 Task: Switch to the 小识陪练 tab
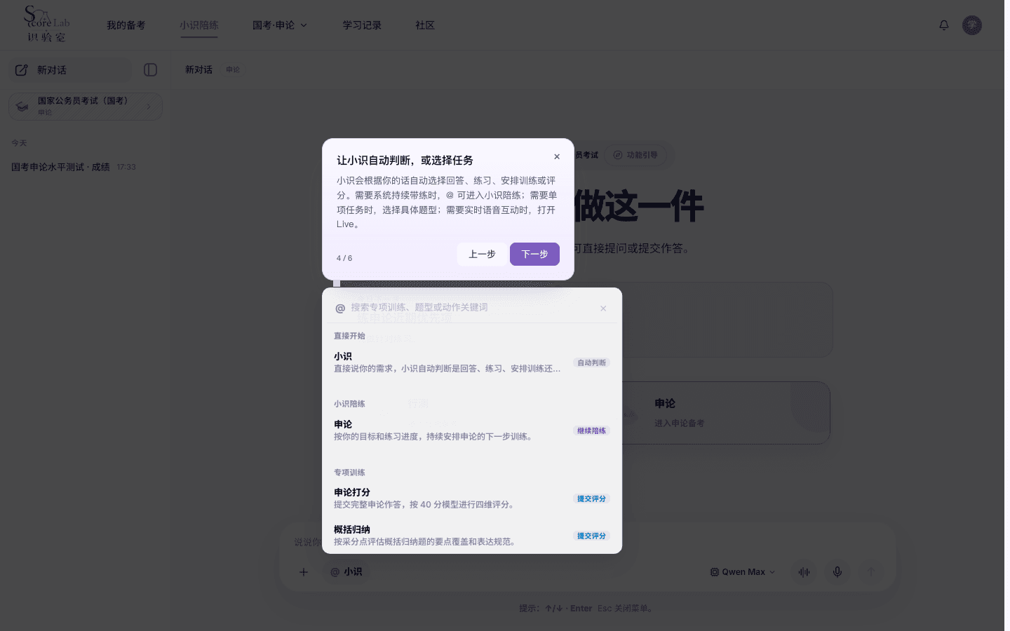point(199,25)
